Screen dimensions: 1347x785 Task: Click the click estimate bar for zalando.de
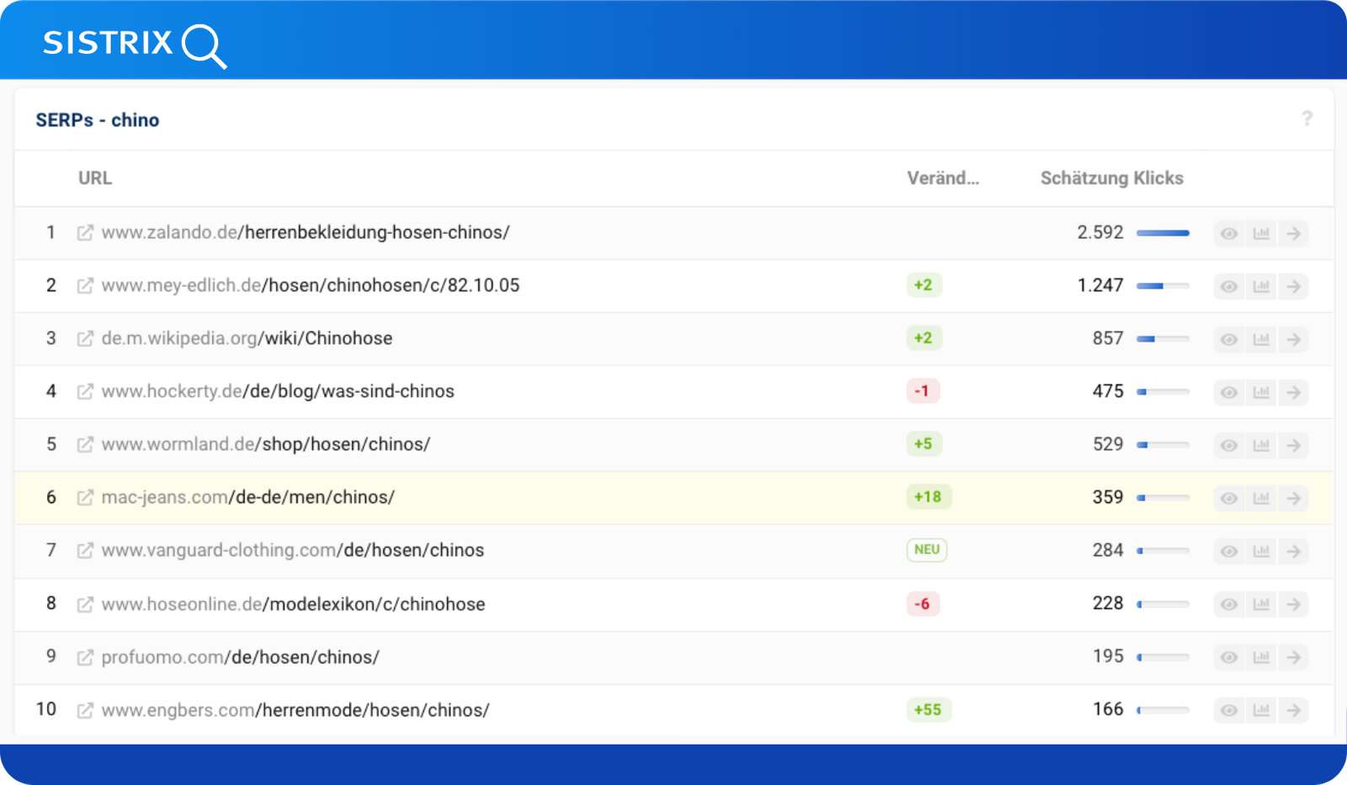(1163, 233)
